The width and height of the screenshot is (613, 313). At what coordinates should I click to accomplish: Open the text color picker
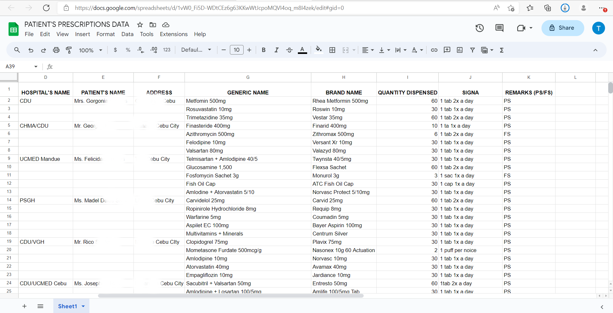302,50
